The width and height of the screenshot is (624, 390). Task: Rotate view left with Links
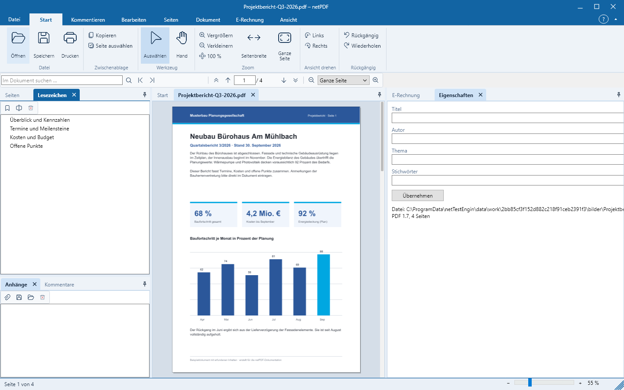[x=315, y=35]
